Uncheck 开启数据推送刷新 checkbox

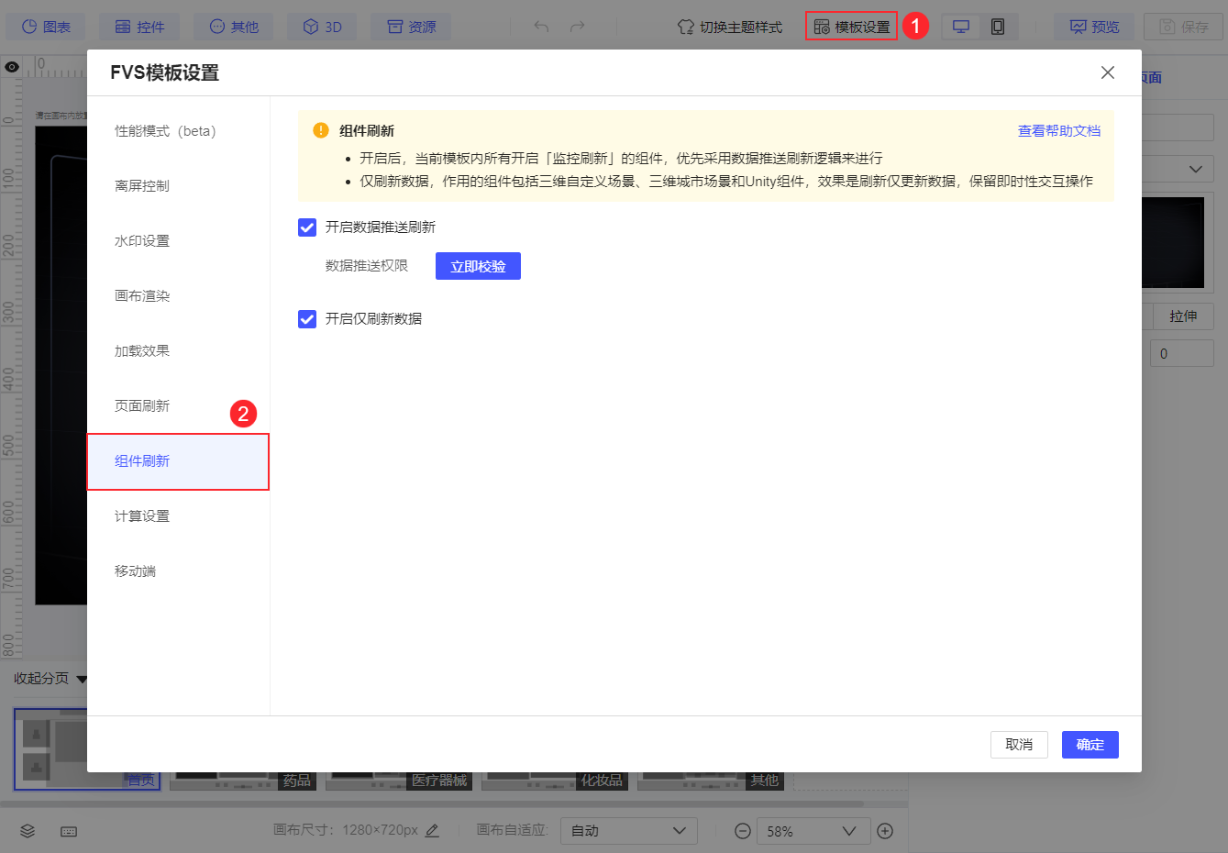coord(307,227)
